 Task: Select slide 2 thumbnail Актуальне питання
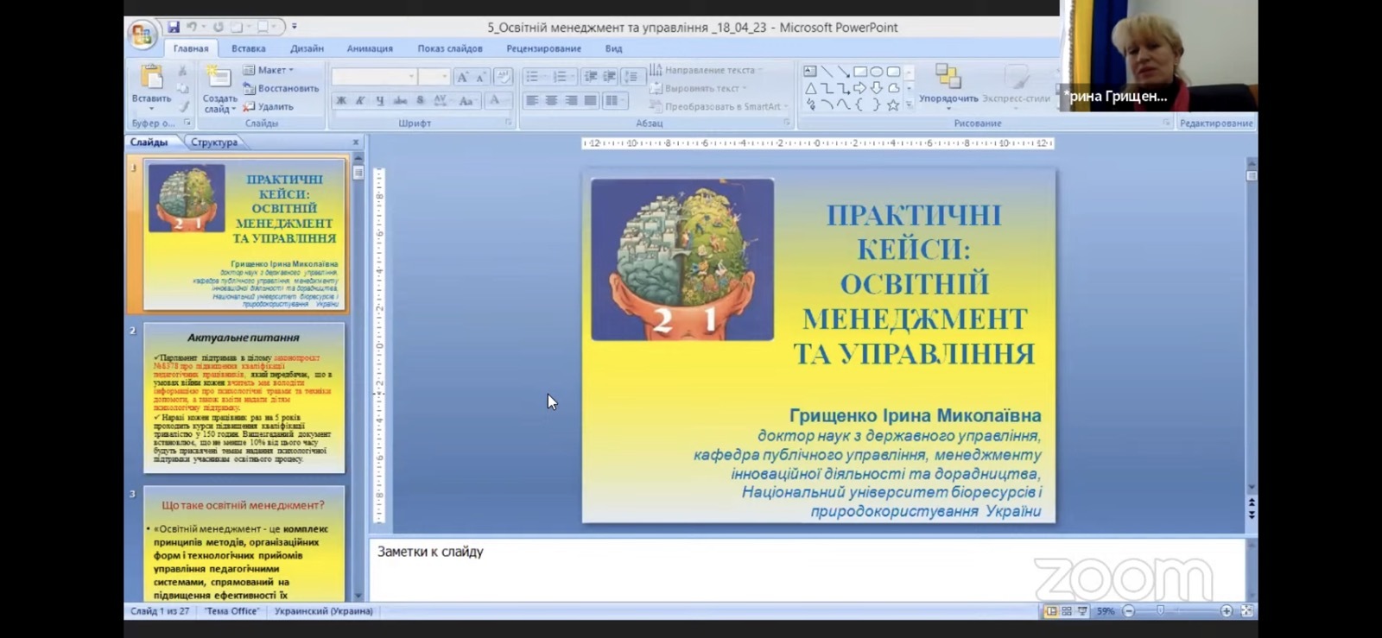[x=244, y=398]
